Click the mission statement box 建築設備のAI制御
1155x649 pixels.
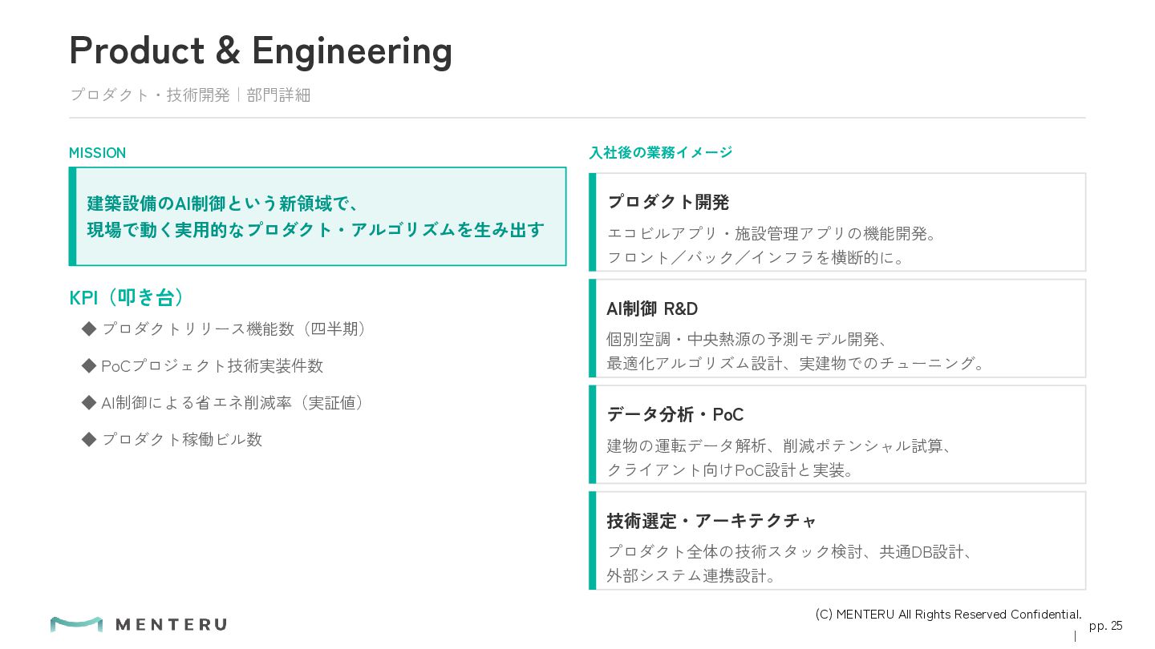pos(318,216)
